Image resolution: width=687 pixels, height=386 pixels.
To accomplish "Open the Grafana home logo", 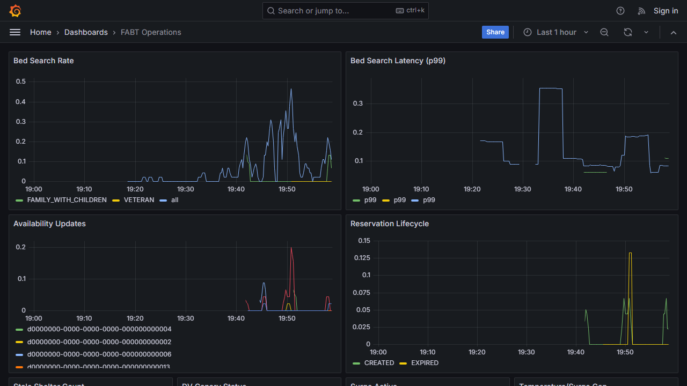I will tap(14, 11).
